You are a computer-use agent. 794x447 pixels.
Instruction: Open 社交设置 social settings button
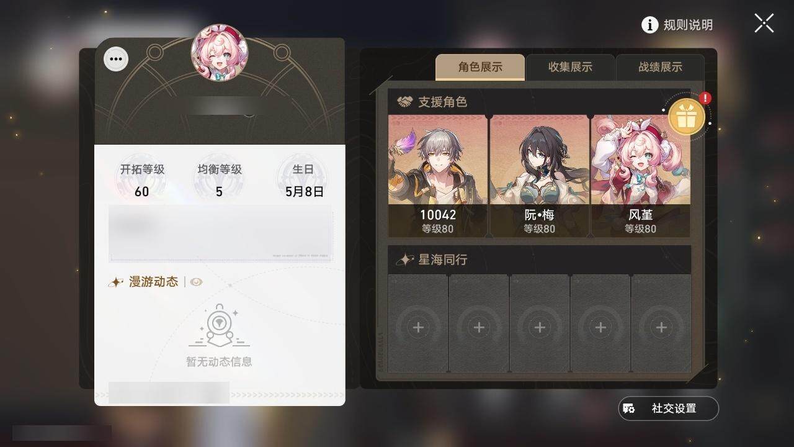tap(669, 409)
